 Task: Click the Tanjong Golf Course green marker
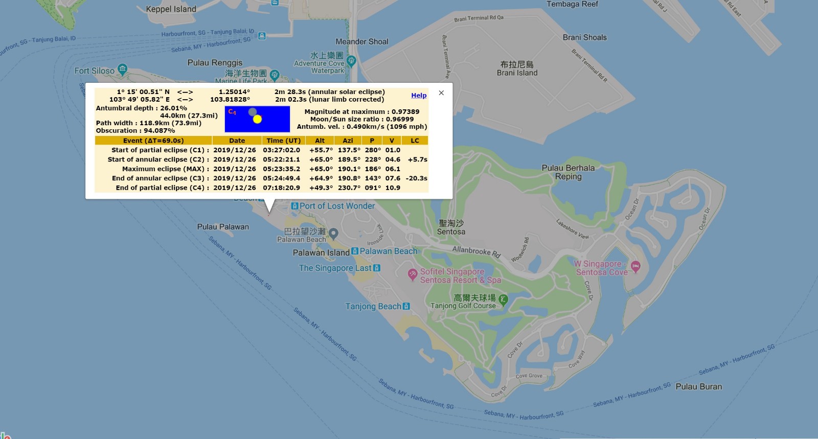(x=503, y=300)
